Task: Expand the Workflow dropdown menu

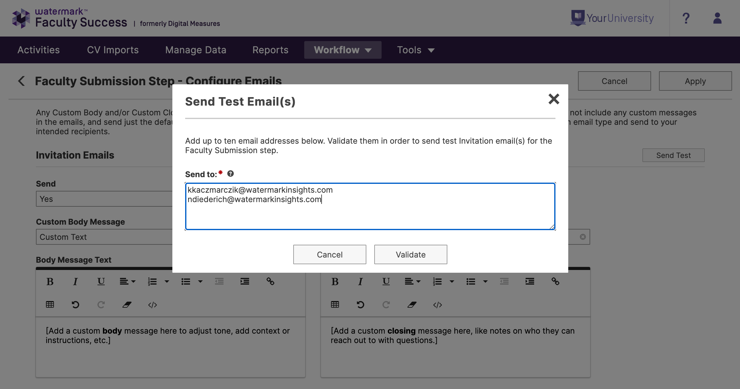Action: (343, 50)
